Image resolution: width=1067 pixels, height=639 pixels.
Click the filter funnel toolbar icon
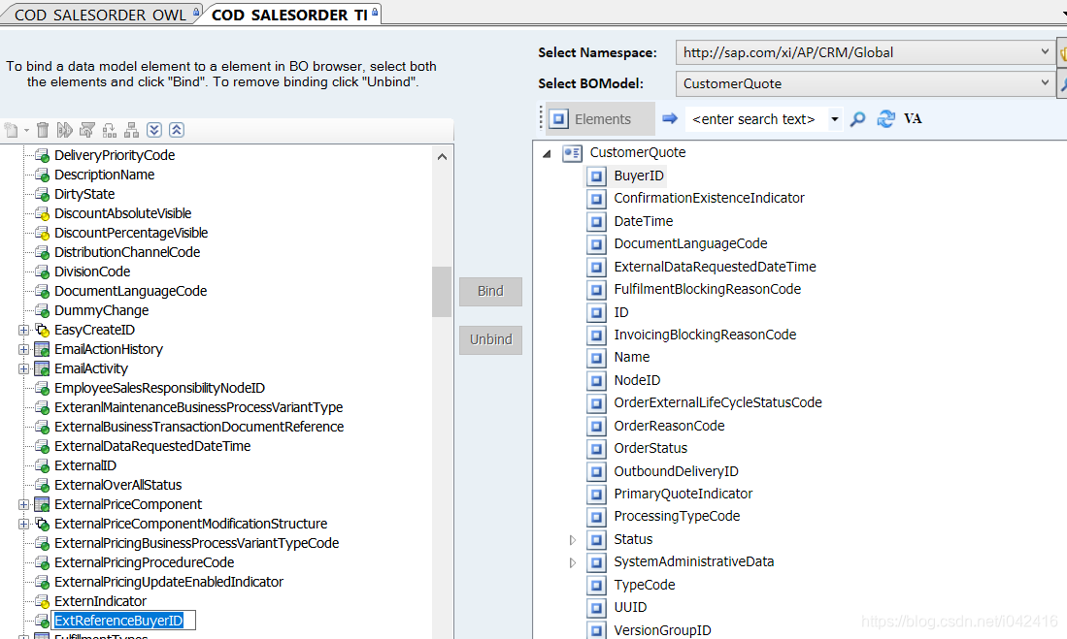coord(87,130)
